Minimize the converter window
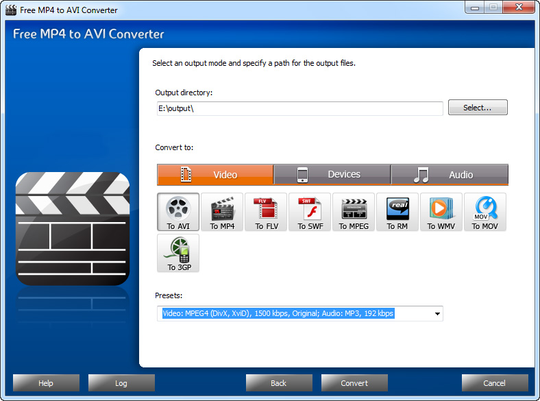Image resolution: width=540 pixels, height=401 pixels. click(475, 8)
